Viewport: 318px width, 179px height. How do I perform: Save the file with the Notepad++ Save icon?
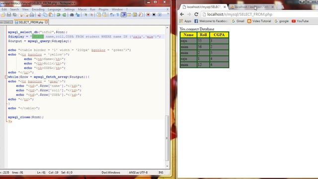(9, 15)
